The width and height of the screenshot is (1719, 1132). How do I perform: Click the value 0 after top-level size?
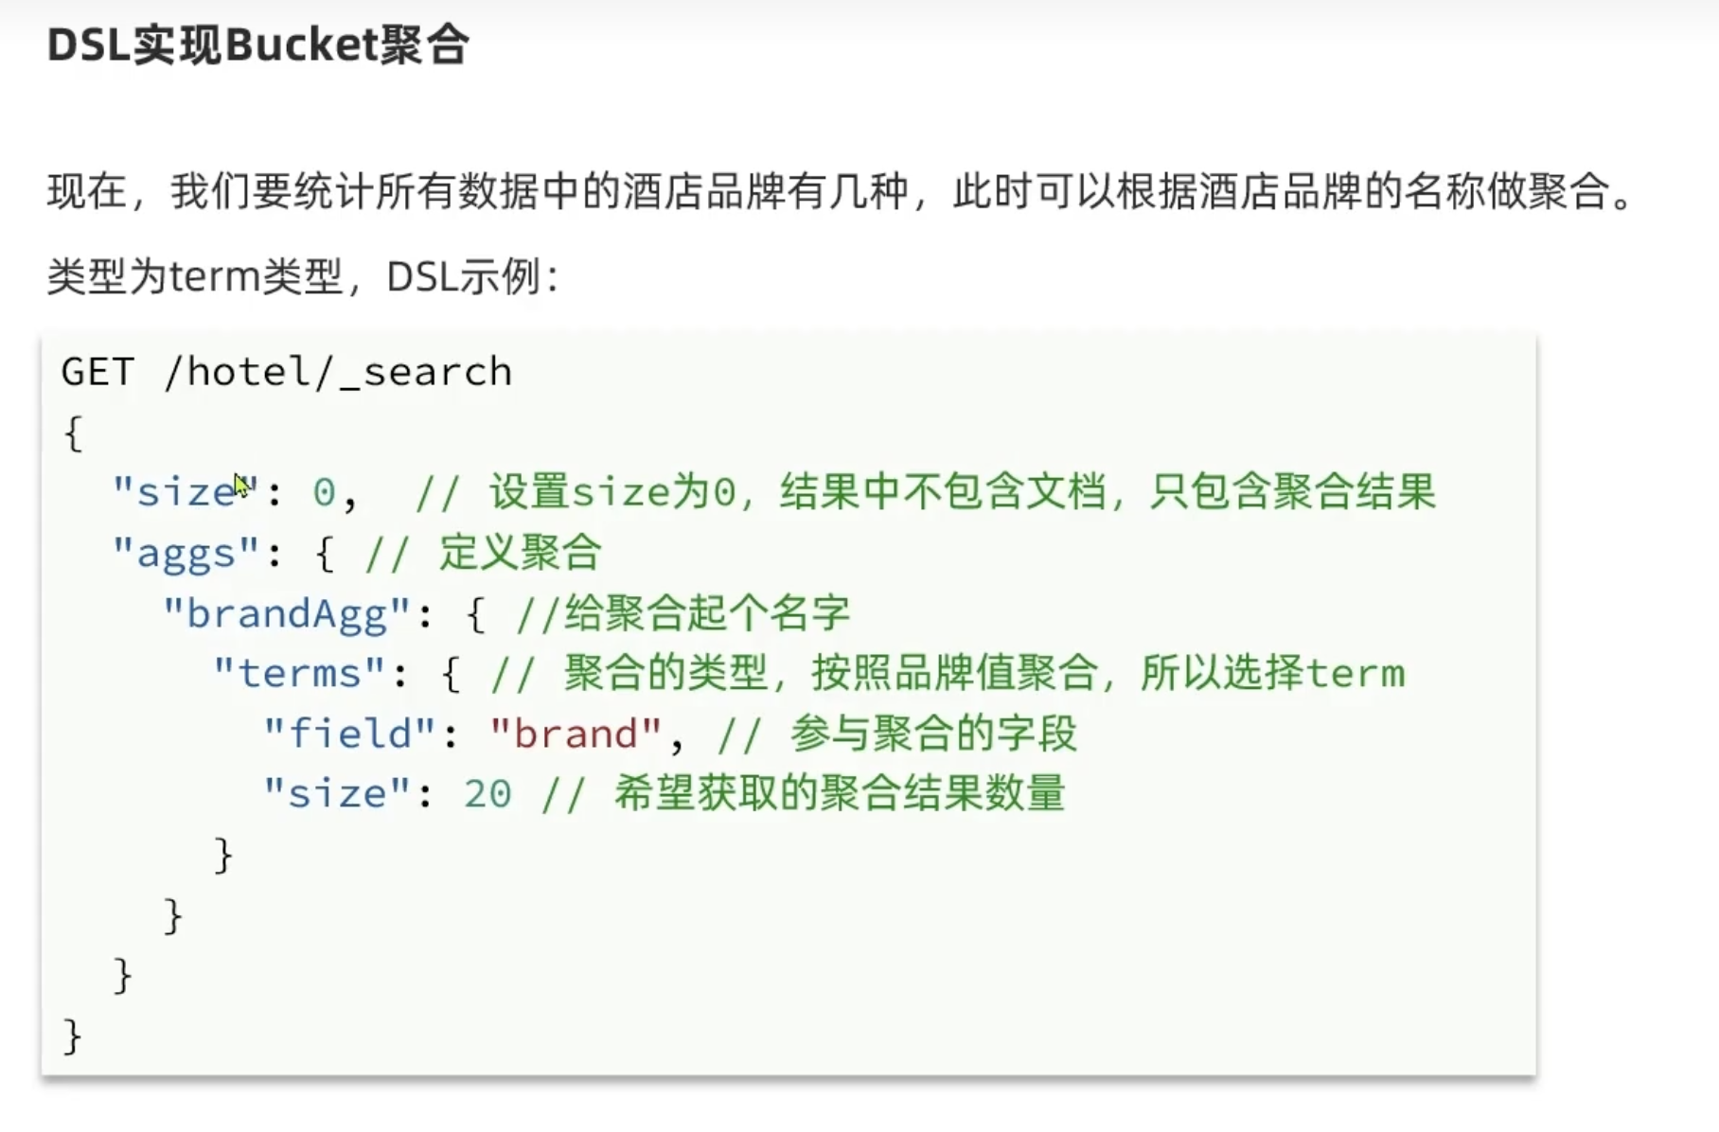click(x=324, y=492)
